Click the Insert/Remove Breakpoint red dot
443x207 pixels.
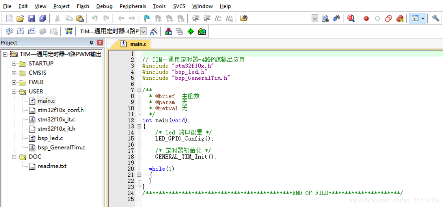click(366, 18)
